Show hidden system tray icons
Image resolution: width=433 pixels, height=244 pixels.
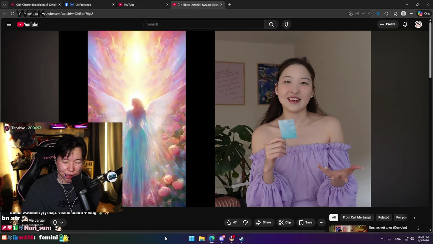tap(382, 239)
